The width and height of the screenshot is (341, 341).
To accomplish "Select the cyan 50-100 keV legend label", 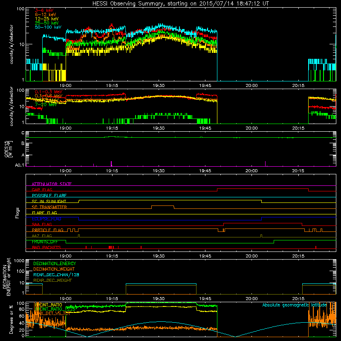I will [x=48, y=27].
